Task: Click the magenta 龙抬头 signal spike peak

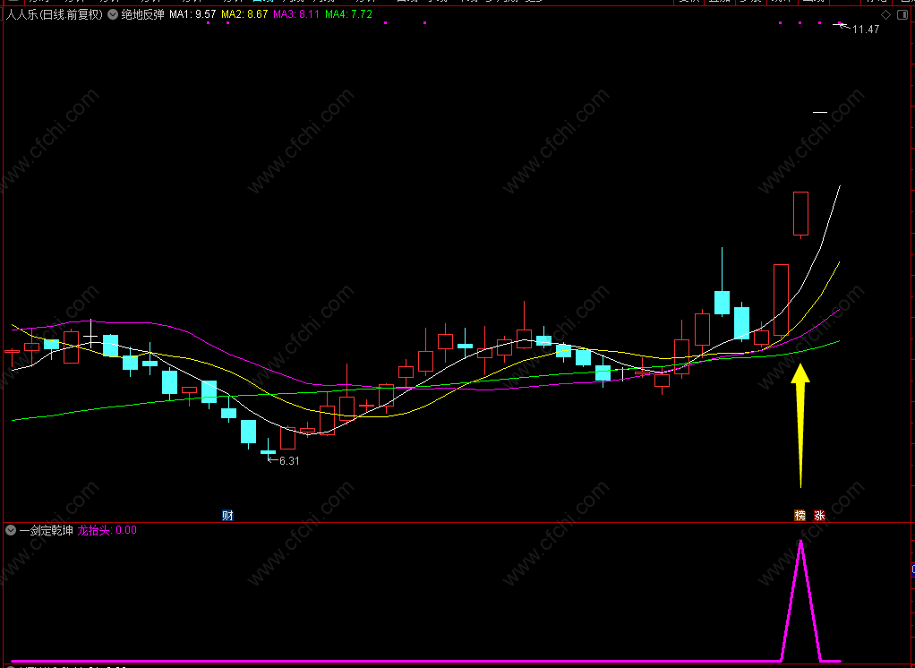Action: point(800,543)
